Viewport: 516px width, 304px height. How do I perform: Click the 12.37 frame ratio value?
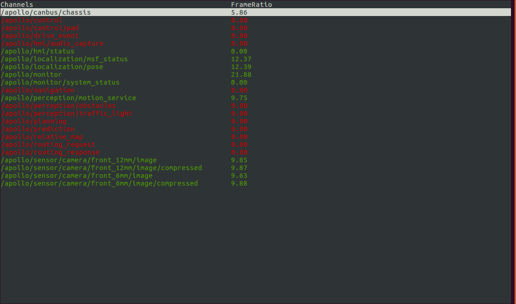click(241, 59)
